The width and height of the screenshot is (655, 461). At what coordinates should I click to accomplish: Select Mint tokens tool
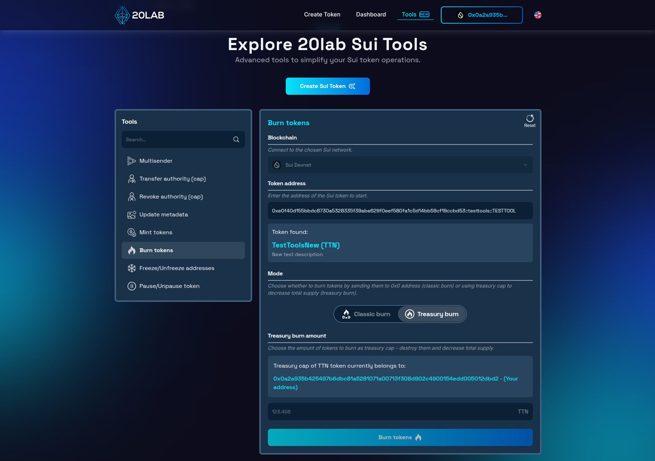[x=183, y=232]
